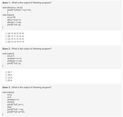Select answer (A) 1 for Ques 2
This screenshot has height=117, width=123.
[6, 72]
